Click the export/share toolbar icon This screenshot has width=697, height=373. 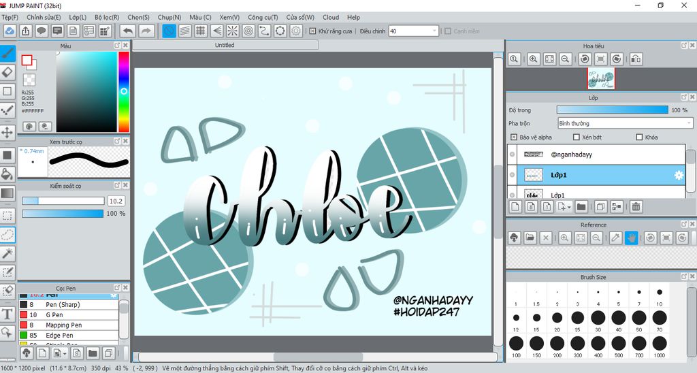[x=26, y=31]
